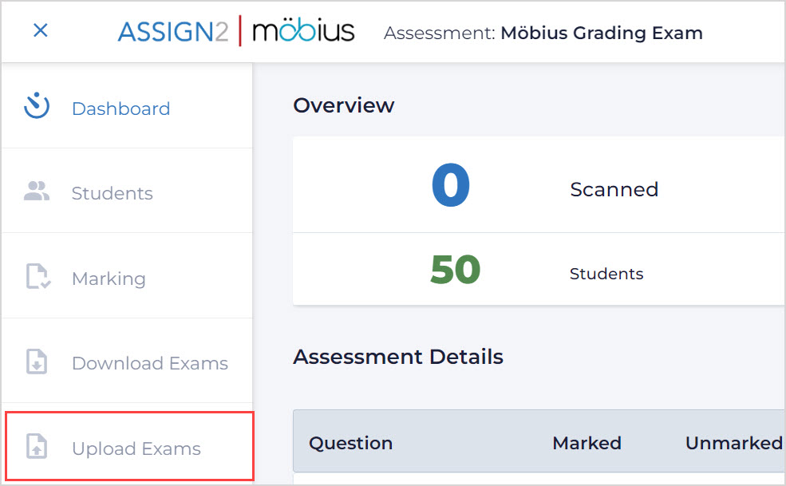Click the Upload Exams file icon
Viewport: 786px width, 486px height.
pyautogui.click(x=38, y=448)
